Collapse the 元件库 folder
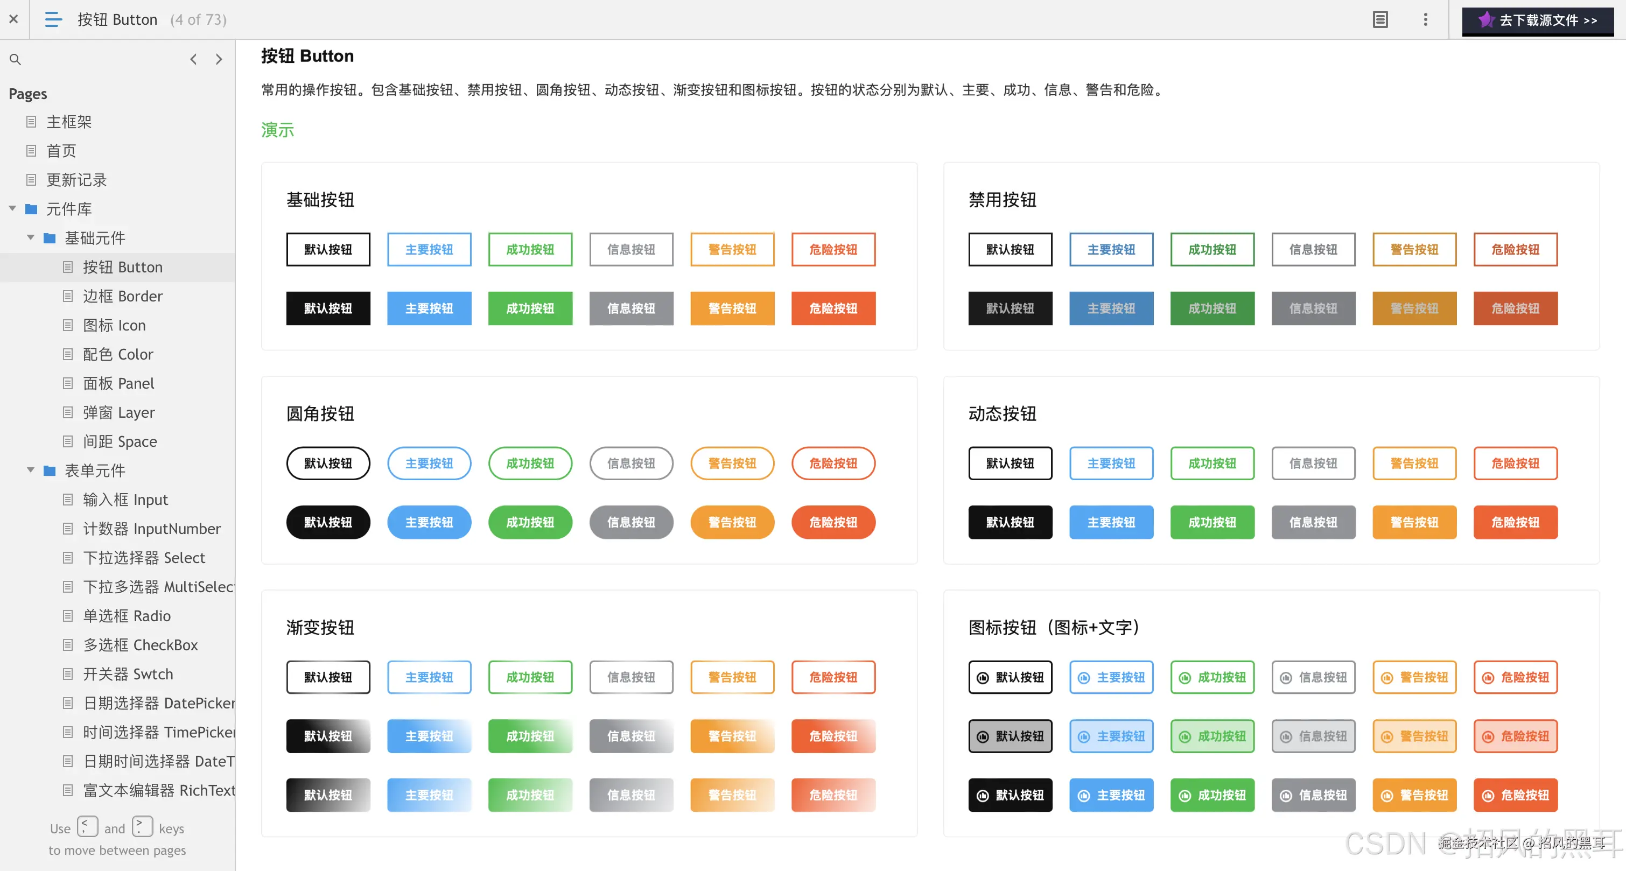This screenshot has height=871, width=1626. (x=12, y=208)
